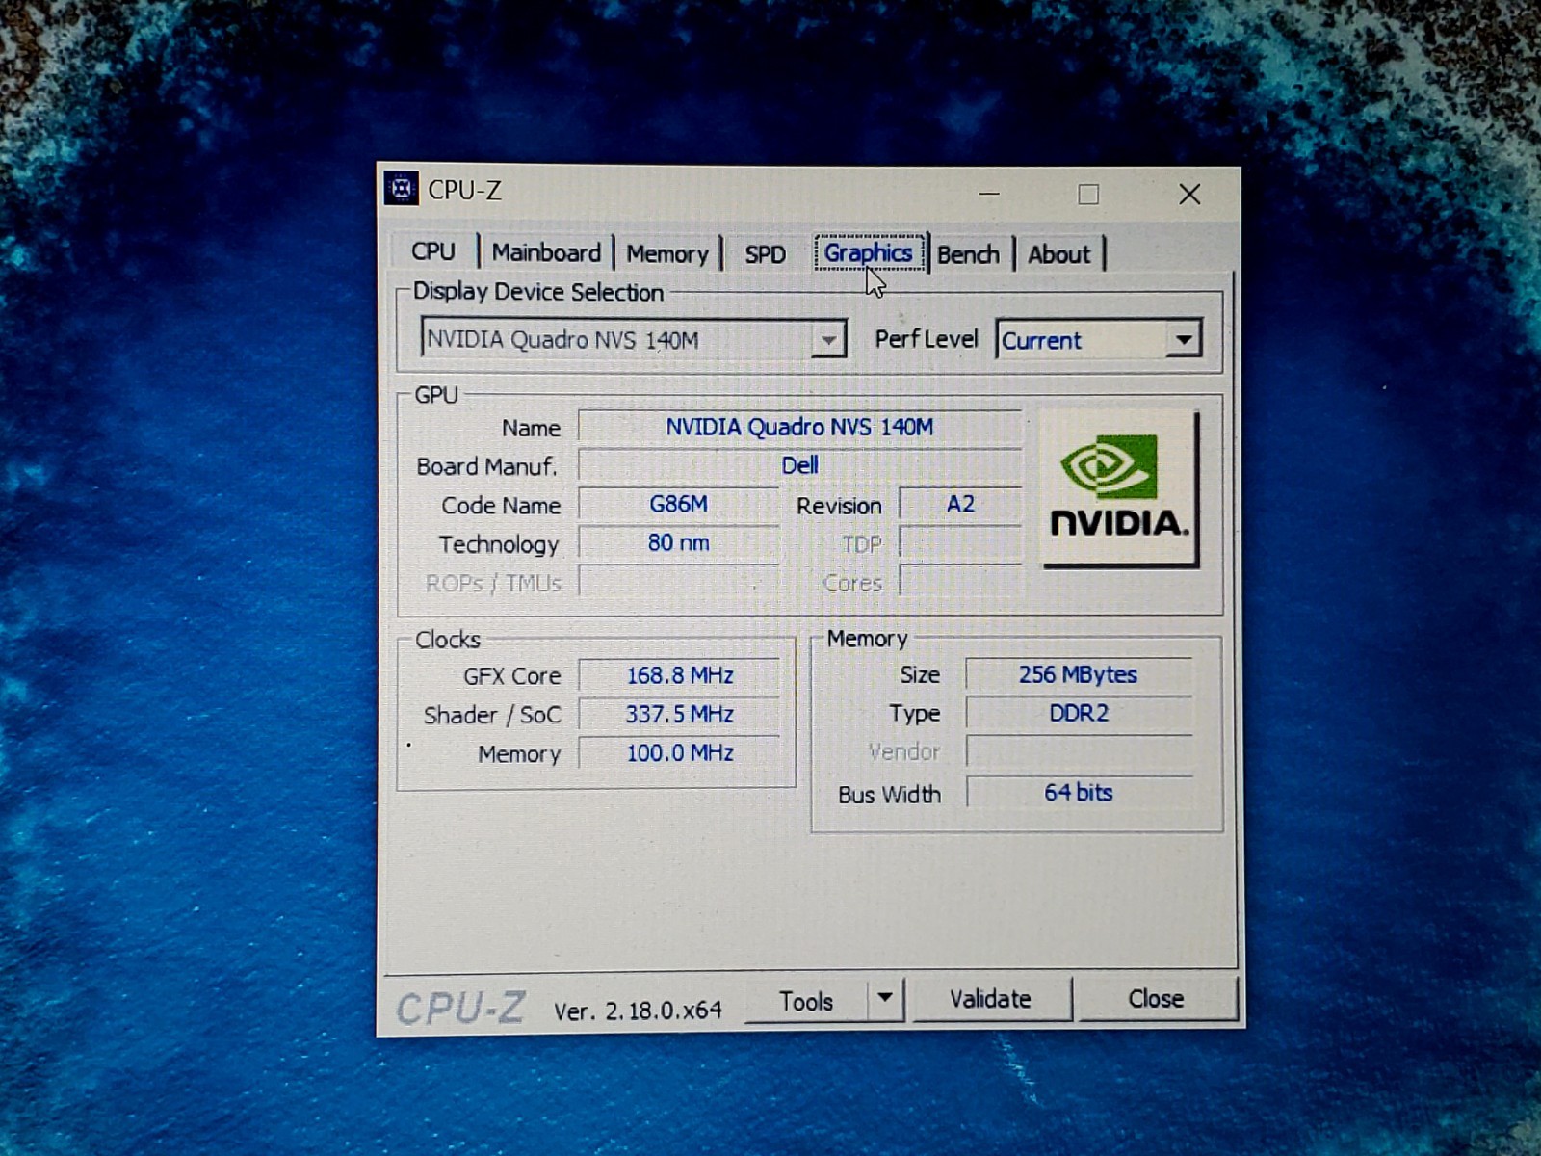
Task: Click the Revision value A2
Action: (x=960, y=504)
